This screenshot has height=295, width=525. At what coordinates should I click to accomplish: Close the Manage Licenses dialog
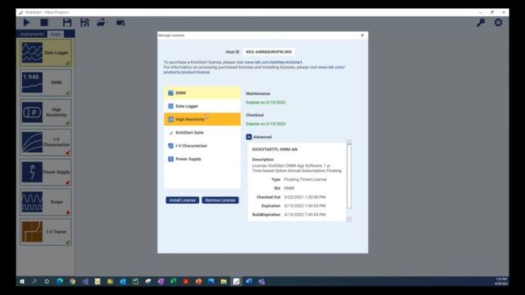pyautogui.click(x=362, y=36)
